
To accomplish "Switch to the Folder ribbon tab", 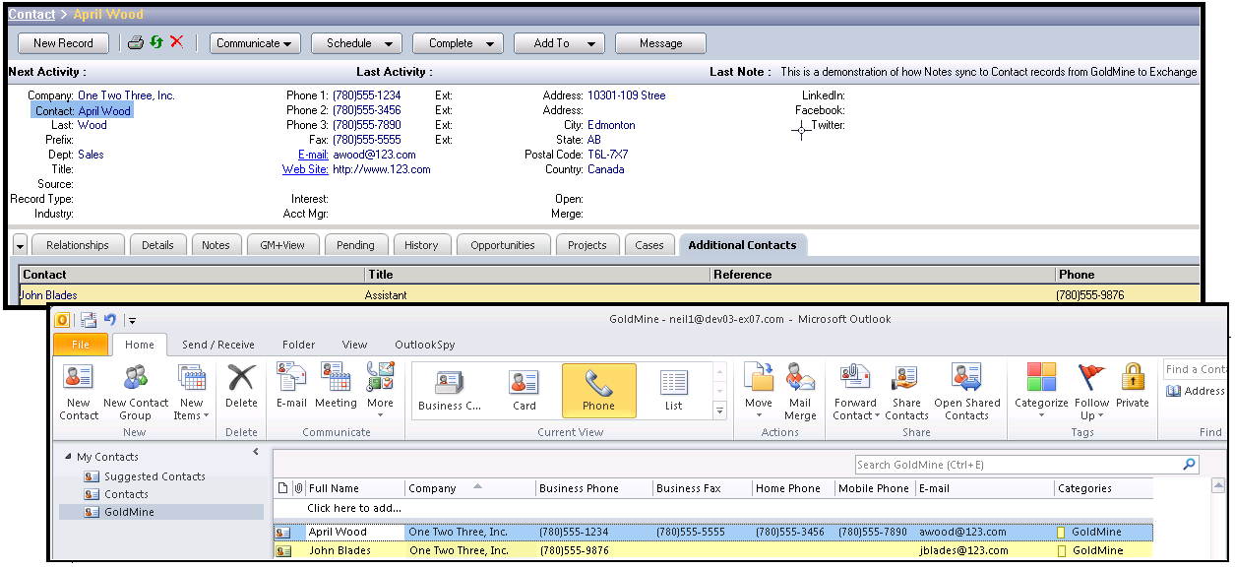I will click(x=298, y=345).
